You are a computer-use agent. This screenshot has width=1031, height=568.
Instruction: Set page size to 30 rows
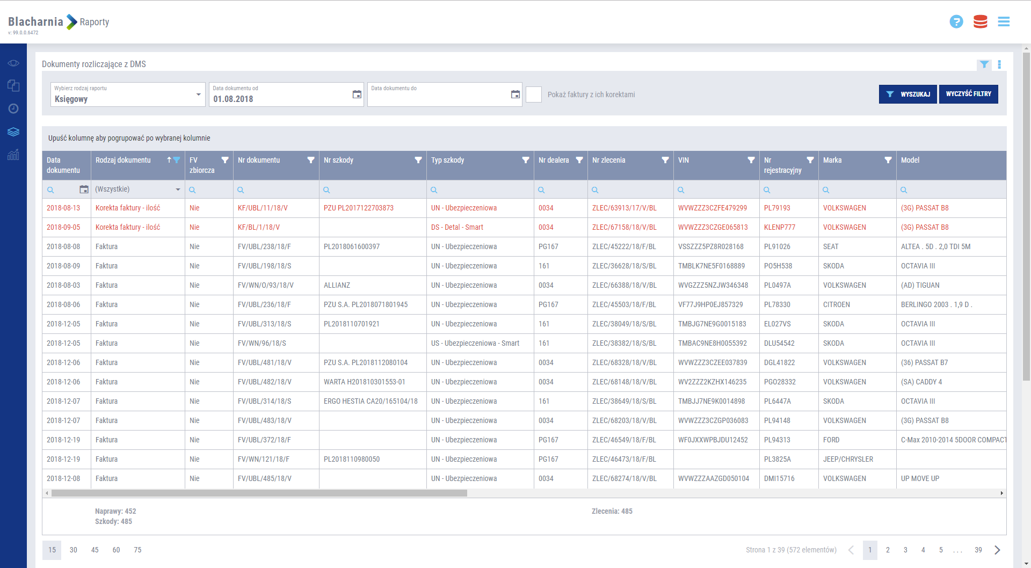(x=74, y=550)
